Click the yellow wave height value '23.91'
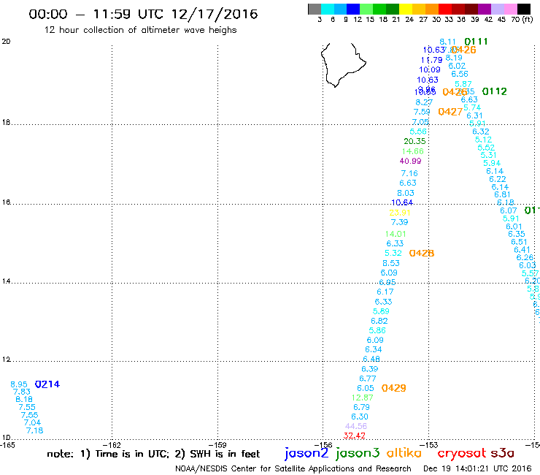540x475 pixels. 399,213
